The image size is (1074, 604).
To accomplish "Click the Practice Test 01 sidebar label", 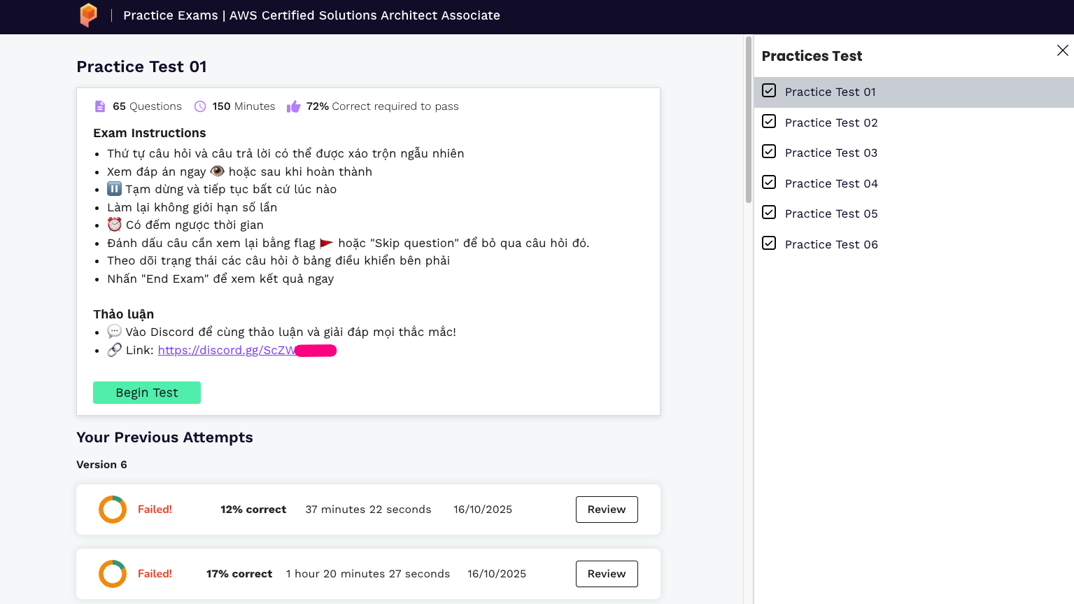I will tap(830, 92).
